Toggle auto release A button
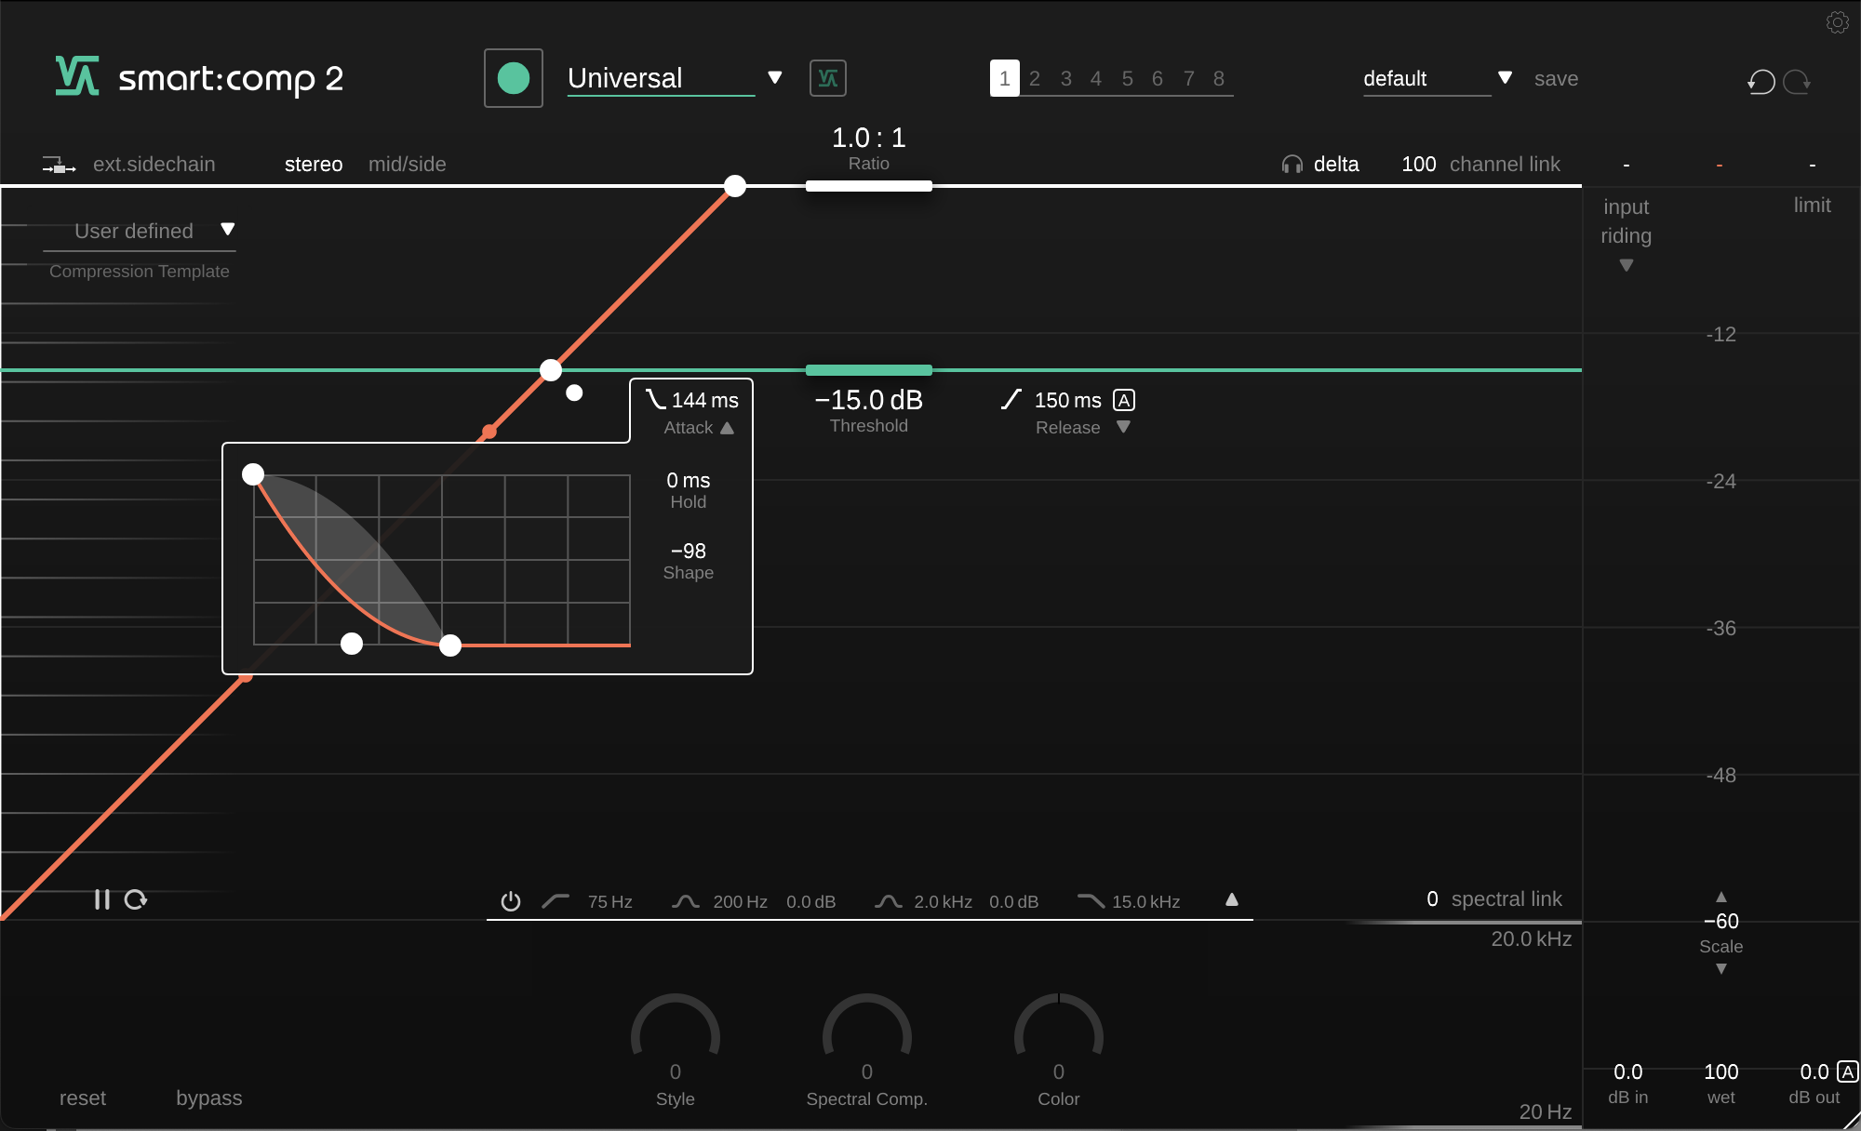This screenshot has height=1131, width=1861. tap(1124, 400)
